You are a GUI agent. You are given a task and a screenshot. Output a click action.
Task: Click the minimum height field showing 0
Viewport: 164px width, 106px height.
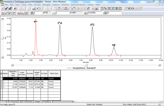point(114,13)
